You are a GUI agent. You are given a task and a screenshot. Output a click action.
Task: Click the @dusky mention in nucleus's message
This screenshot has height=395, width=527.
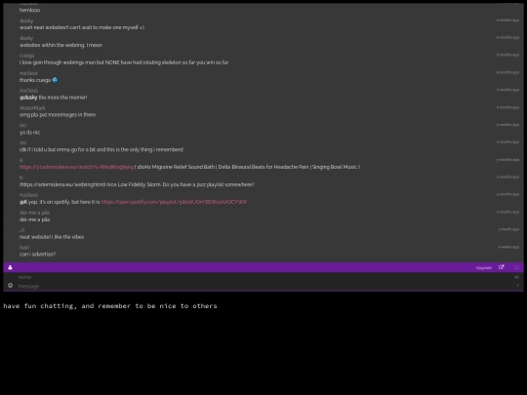28,98
